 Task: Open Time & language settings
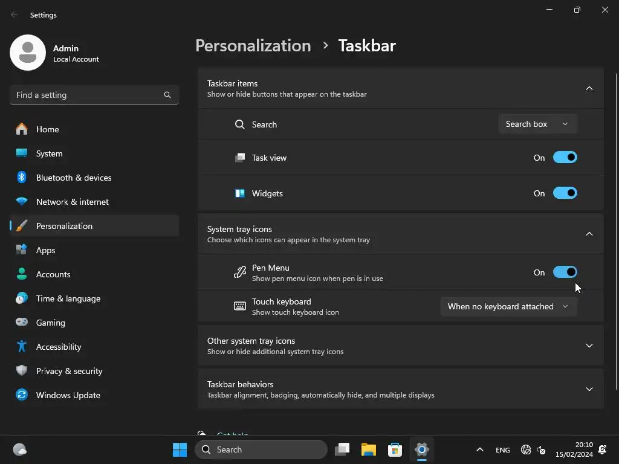pyautogui.click(x=94, y=298)
